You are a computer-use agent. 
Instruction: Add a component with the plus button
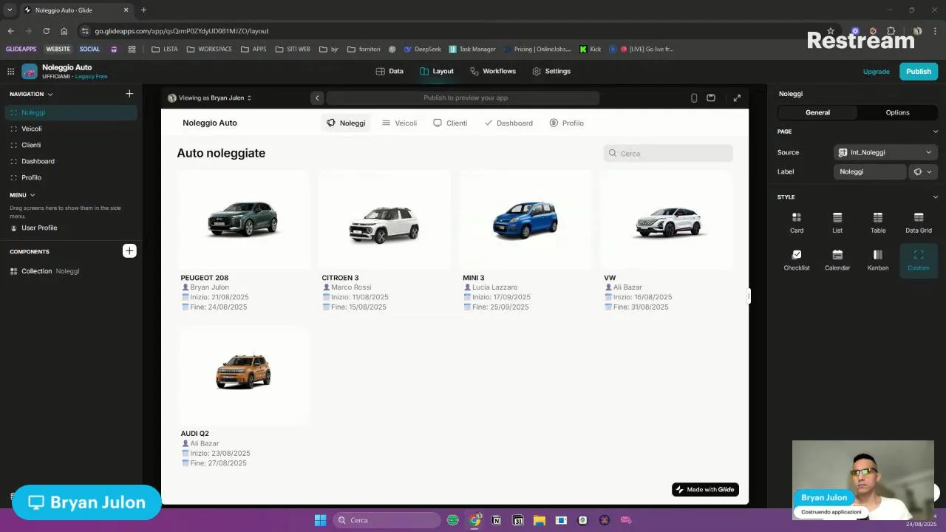(x=129, y=251)
